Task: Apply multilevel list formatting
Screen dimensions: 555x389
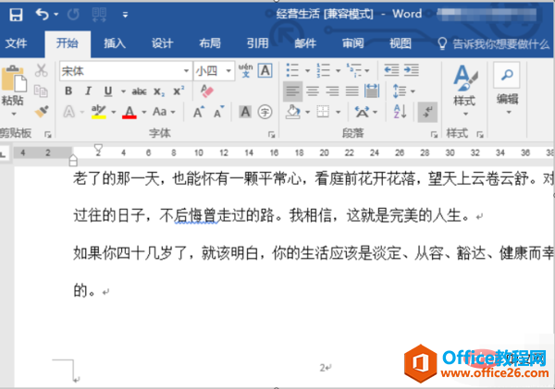Action: pos(354,70)
